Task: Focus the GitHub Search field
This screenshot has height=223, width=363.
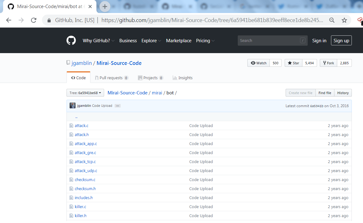Action: pos(273,40)
